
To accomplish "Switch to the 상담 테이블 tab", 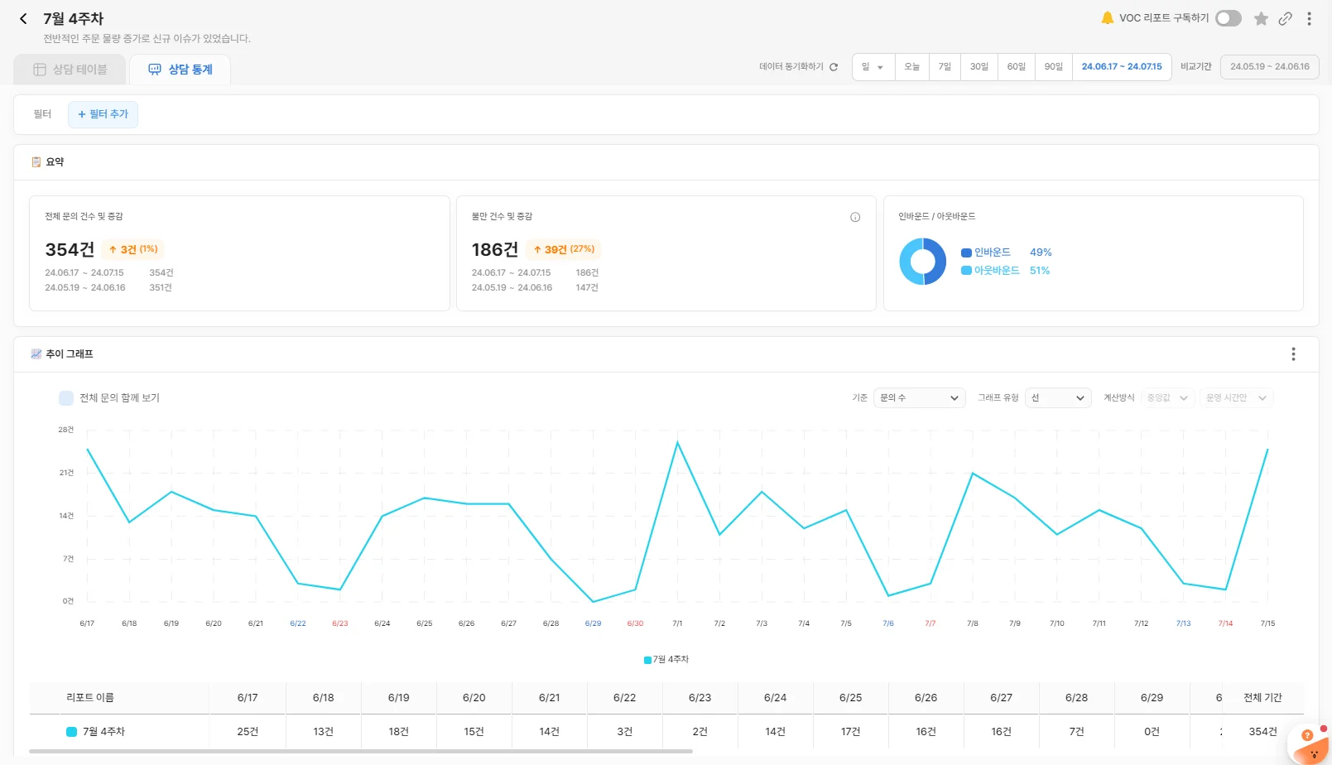I will point(70,70).
